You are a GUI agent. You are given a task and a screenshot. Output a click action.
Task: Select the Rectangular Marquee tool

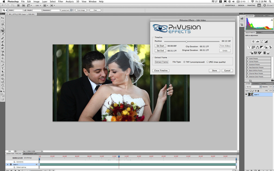[3, 21]
